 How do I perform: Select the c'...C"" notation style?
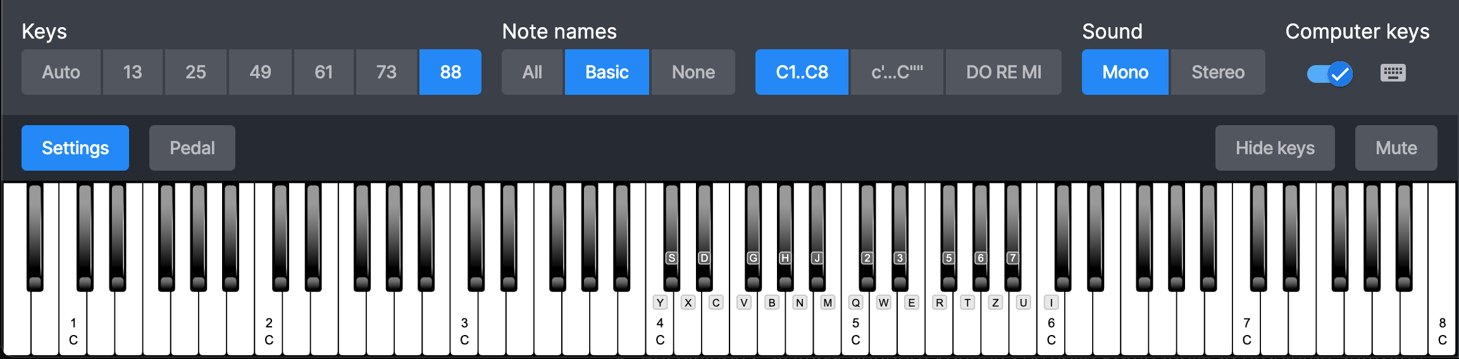pos(897,72)
